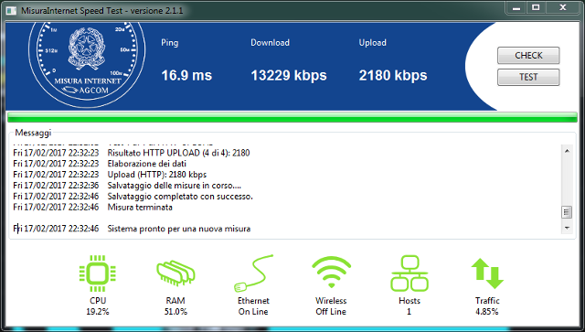Click the 'Upload (HTTP): 2180 kbps' message
Screen dimensions: 585x332
point(156,175)
